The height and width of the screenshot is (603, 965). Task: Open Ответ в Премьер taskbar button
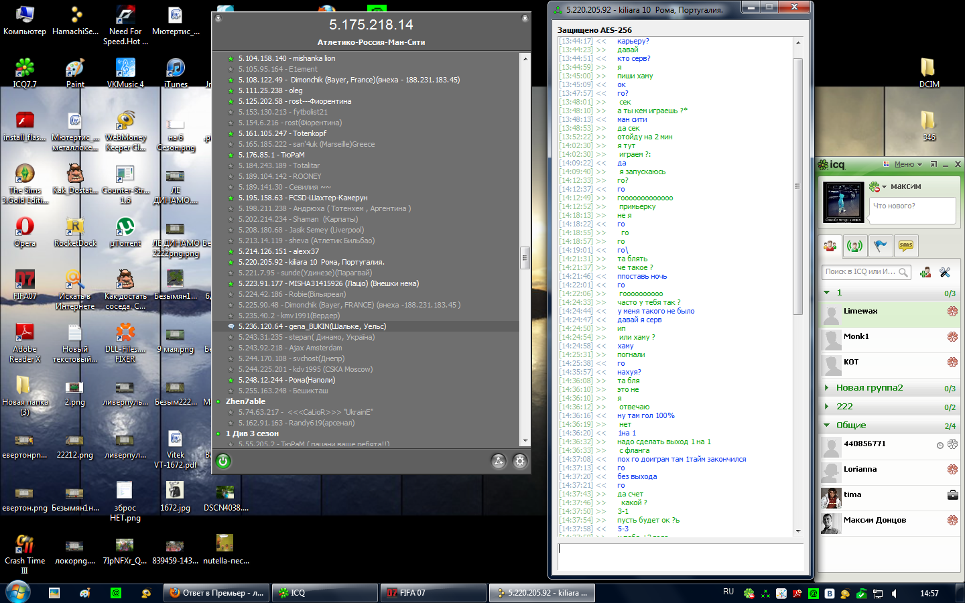(x=216, y=593)
